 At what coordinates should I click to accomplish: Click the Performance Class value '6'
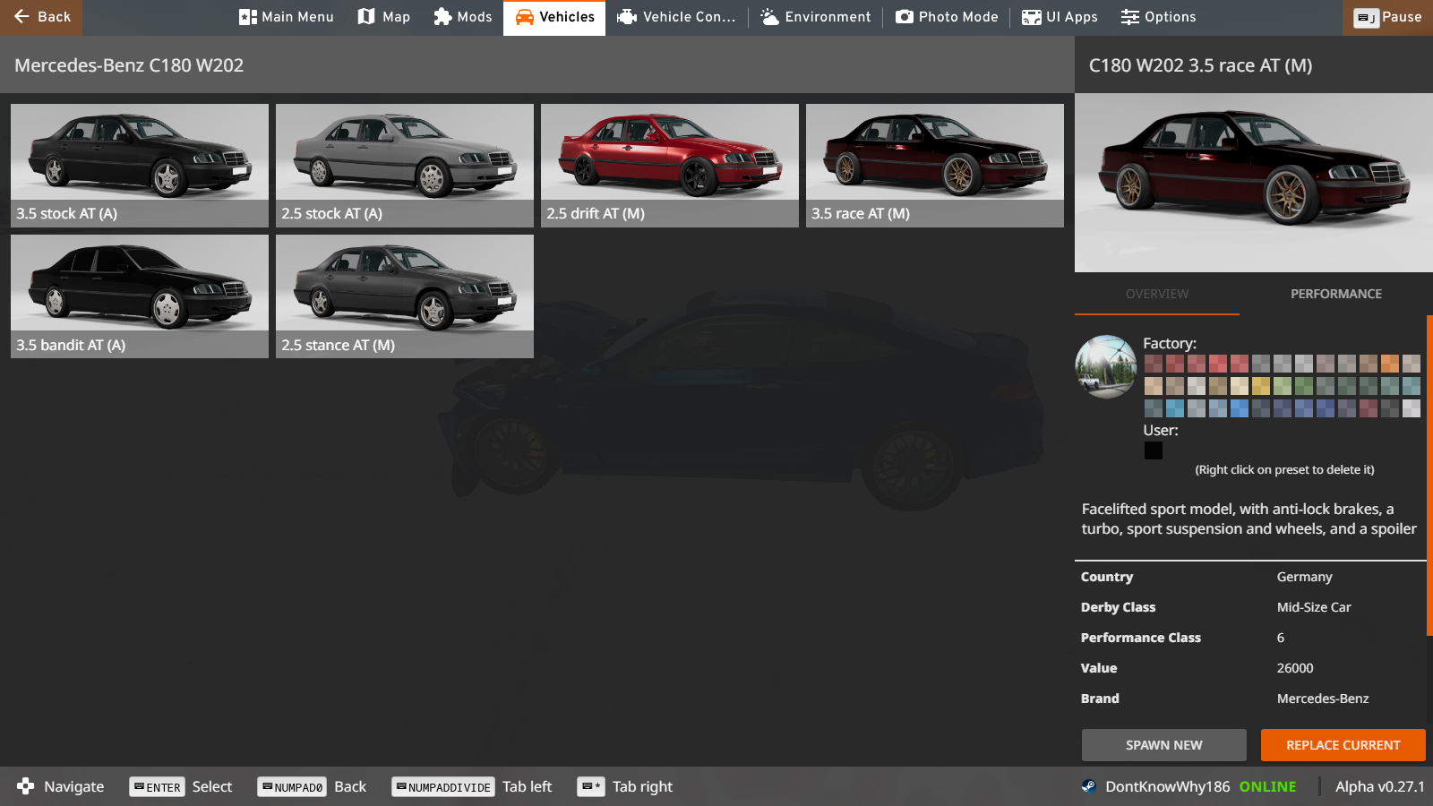[1281, 638]
